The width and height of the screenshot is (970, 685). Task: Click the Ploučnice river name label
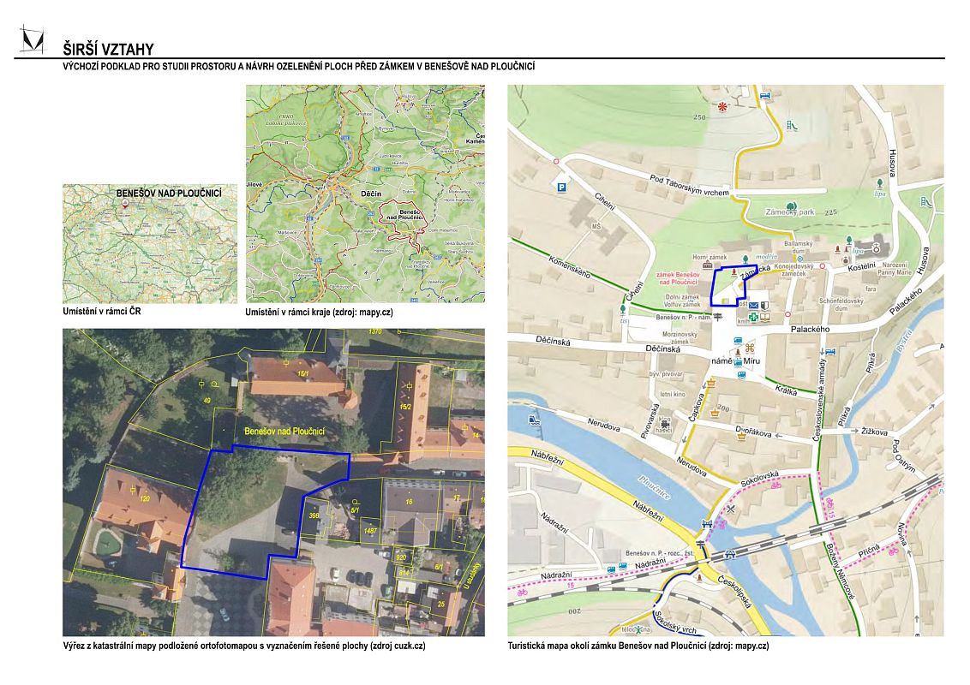(x=653, y=487)
